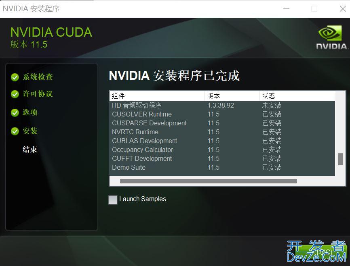Click the NVIDIA logo in the header

point(331,37)
